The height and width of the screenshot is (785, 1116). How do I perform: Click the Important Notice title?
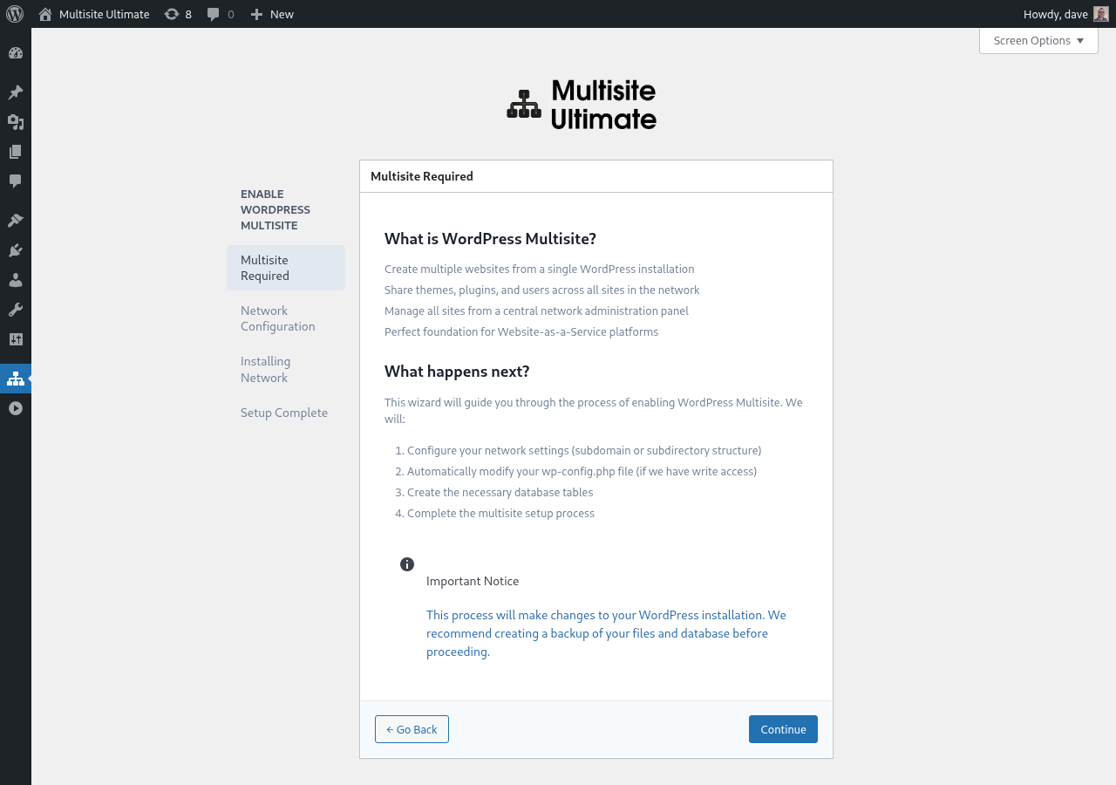point(473,581)
